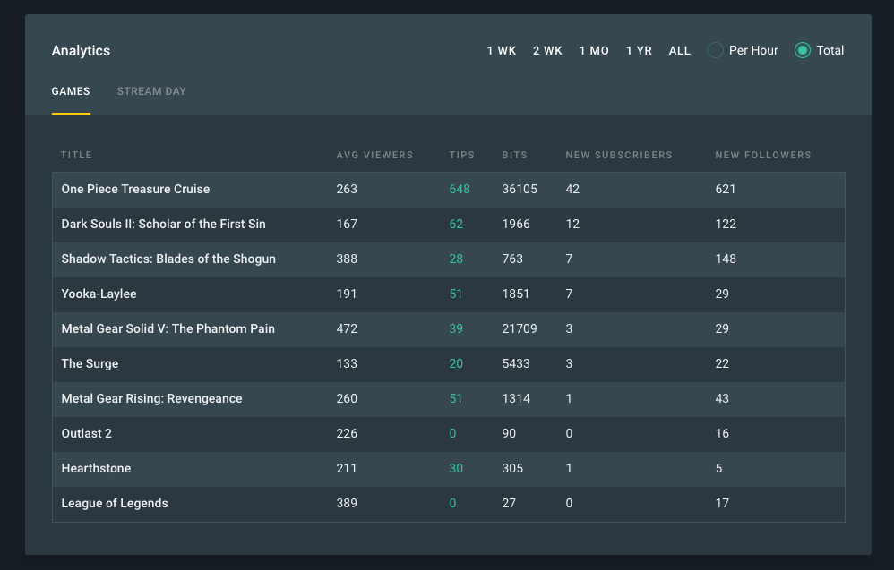
Task: Set time range to 1 WK
Action: pos(502,51)
